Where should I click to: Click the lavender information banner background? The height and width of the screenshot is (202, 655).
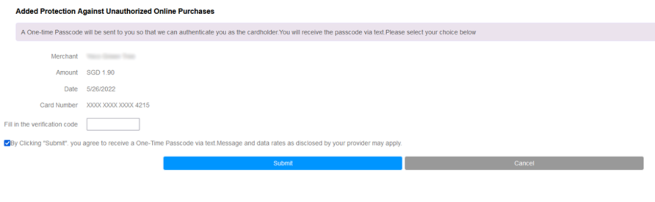click(x=563, y=32)
